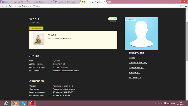Click the network signal tray icon

point(158,103)
